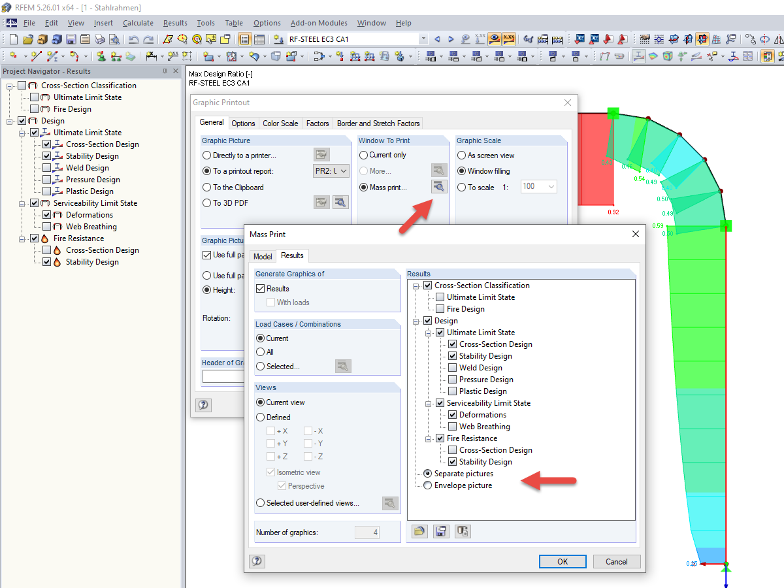Open Print Preview from the main toolbar
The height and width of the screenshot is (588, 784).
[114, 39]
